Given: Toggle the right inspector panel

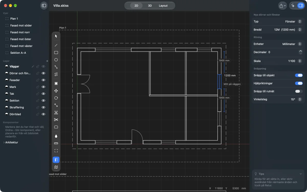Looking at the screenshot, I should (x=301, y=5).
